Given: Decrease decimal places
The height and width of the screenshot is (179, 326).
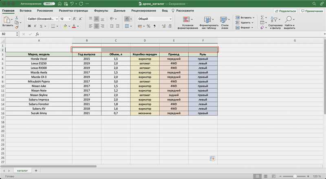Looking at the screenshot, I should [170, 26].
